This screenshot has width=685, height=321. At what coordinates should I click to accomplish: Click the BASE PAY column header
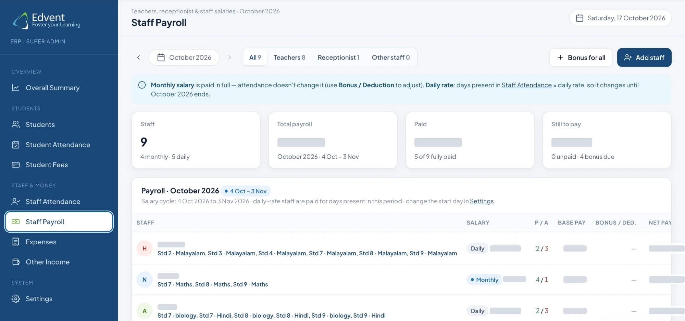tap(572, 222)
